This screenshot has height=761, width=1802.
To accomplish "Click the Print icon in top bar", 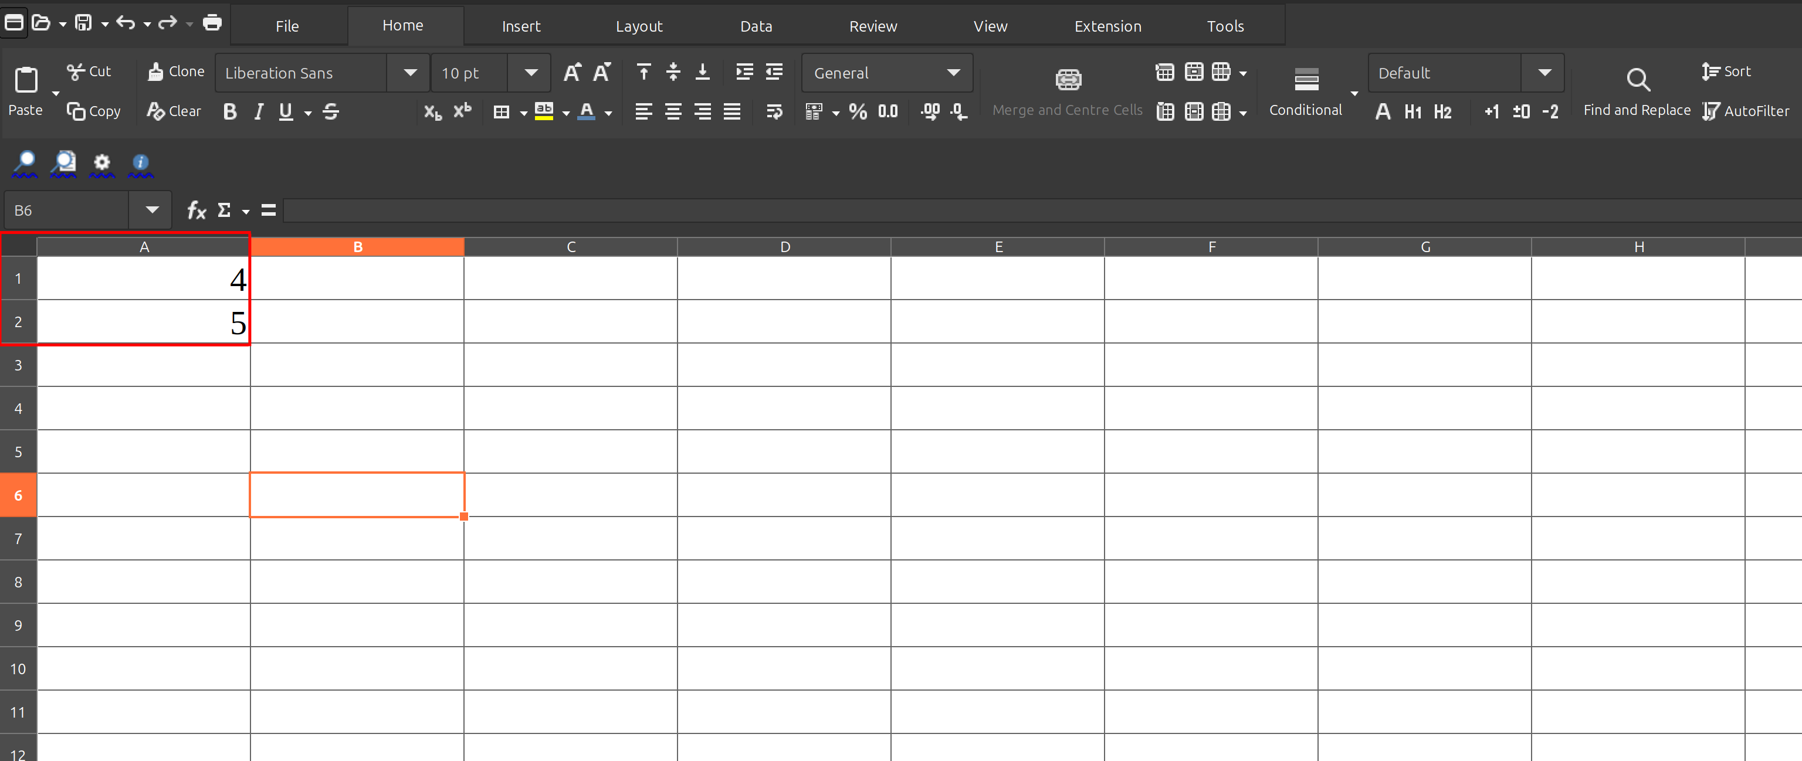I will pos(212,23).
